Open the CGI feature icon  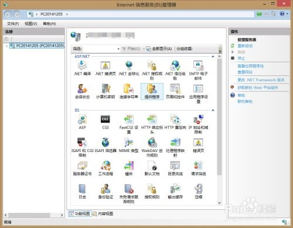point(105,122)
